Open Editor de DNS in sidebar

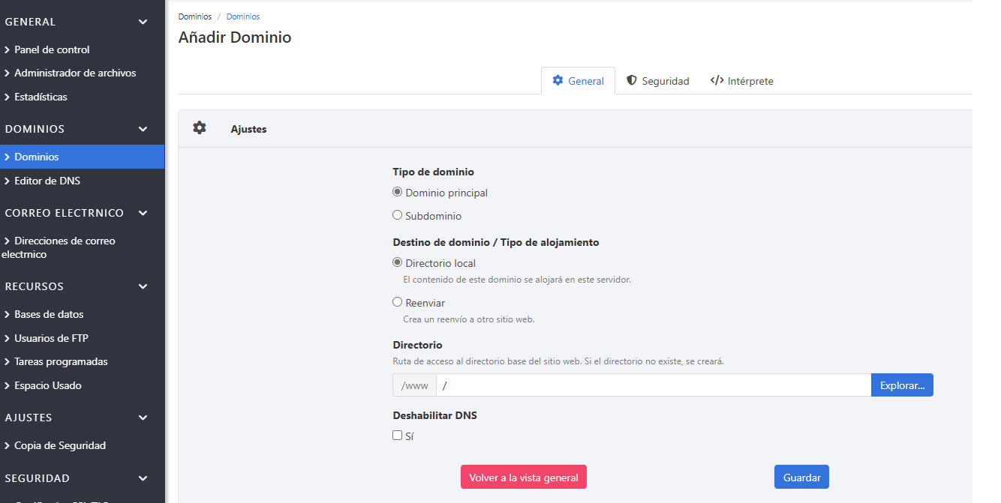click(47, 181)
